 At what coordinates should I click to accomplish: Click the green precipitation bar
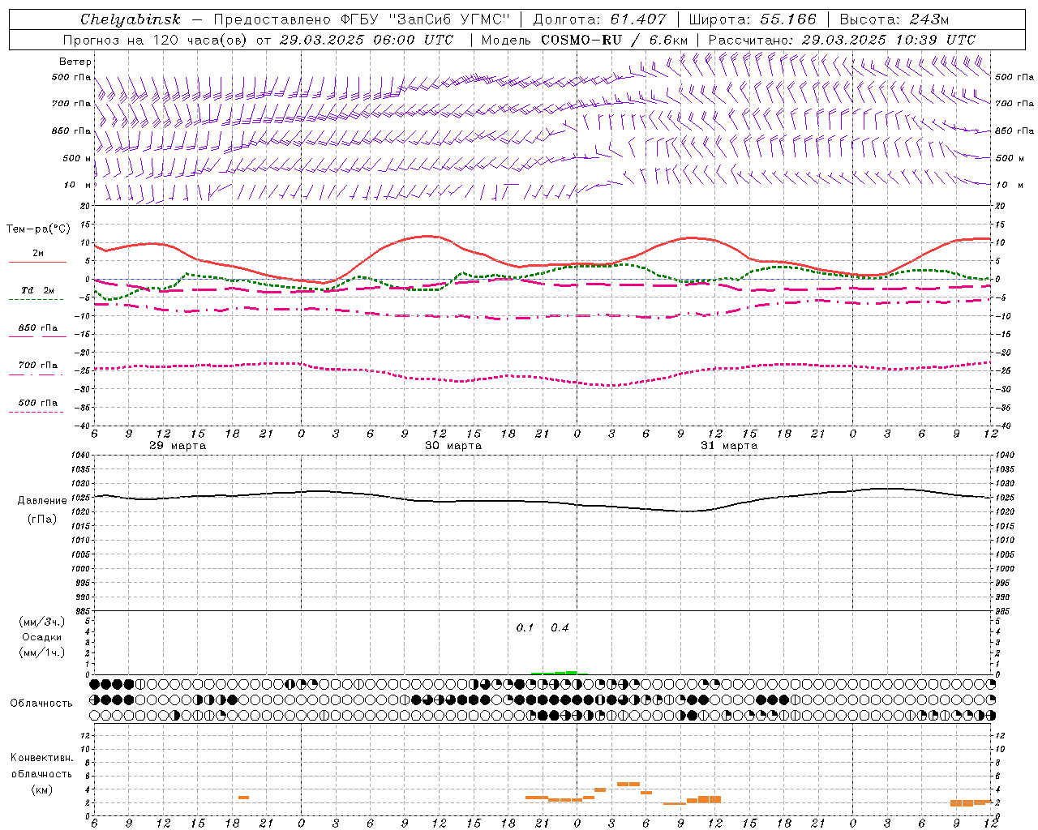click(x=555, y=672)
